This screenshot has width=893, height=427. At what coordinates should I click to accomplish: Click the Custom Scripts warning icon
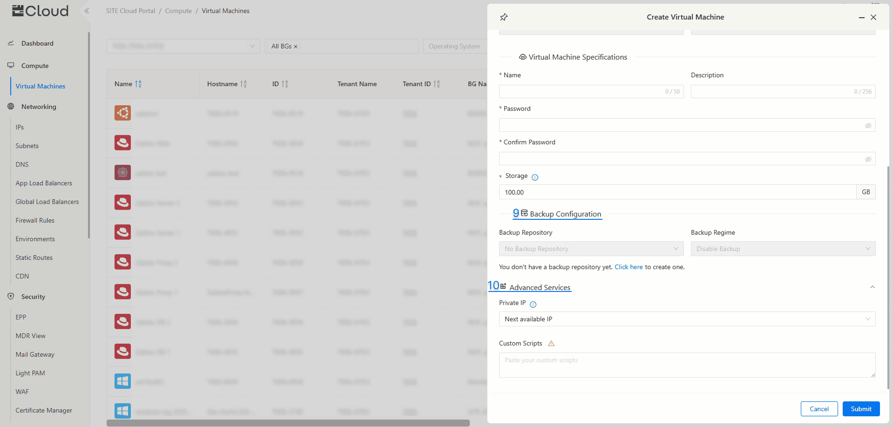click(551, 344)
